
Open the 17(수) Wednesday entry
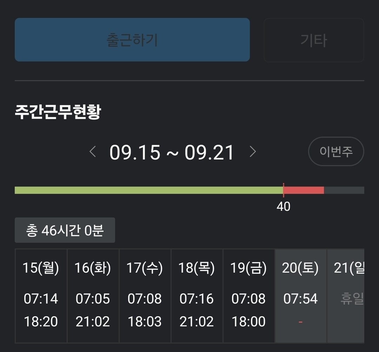pyautogui.click(x=145, y=295)
